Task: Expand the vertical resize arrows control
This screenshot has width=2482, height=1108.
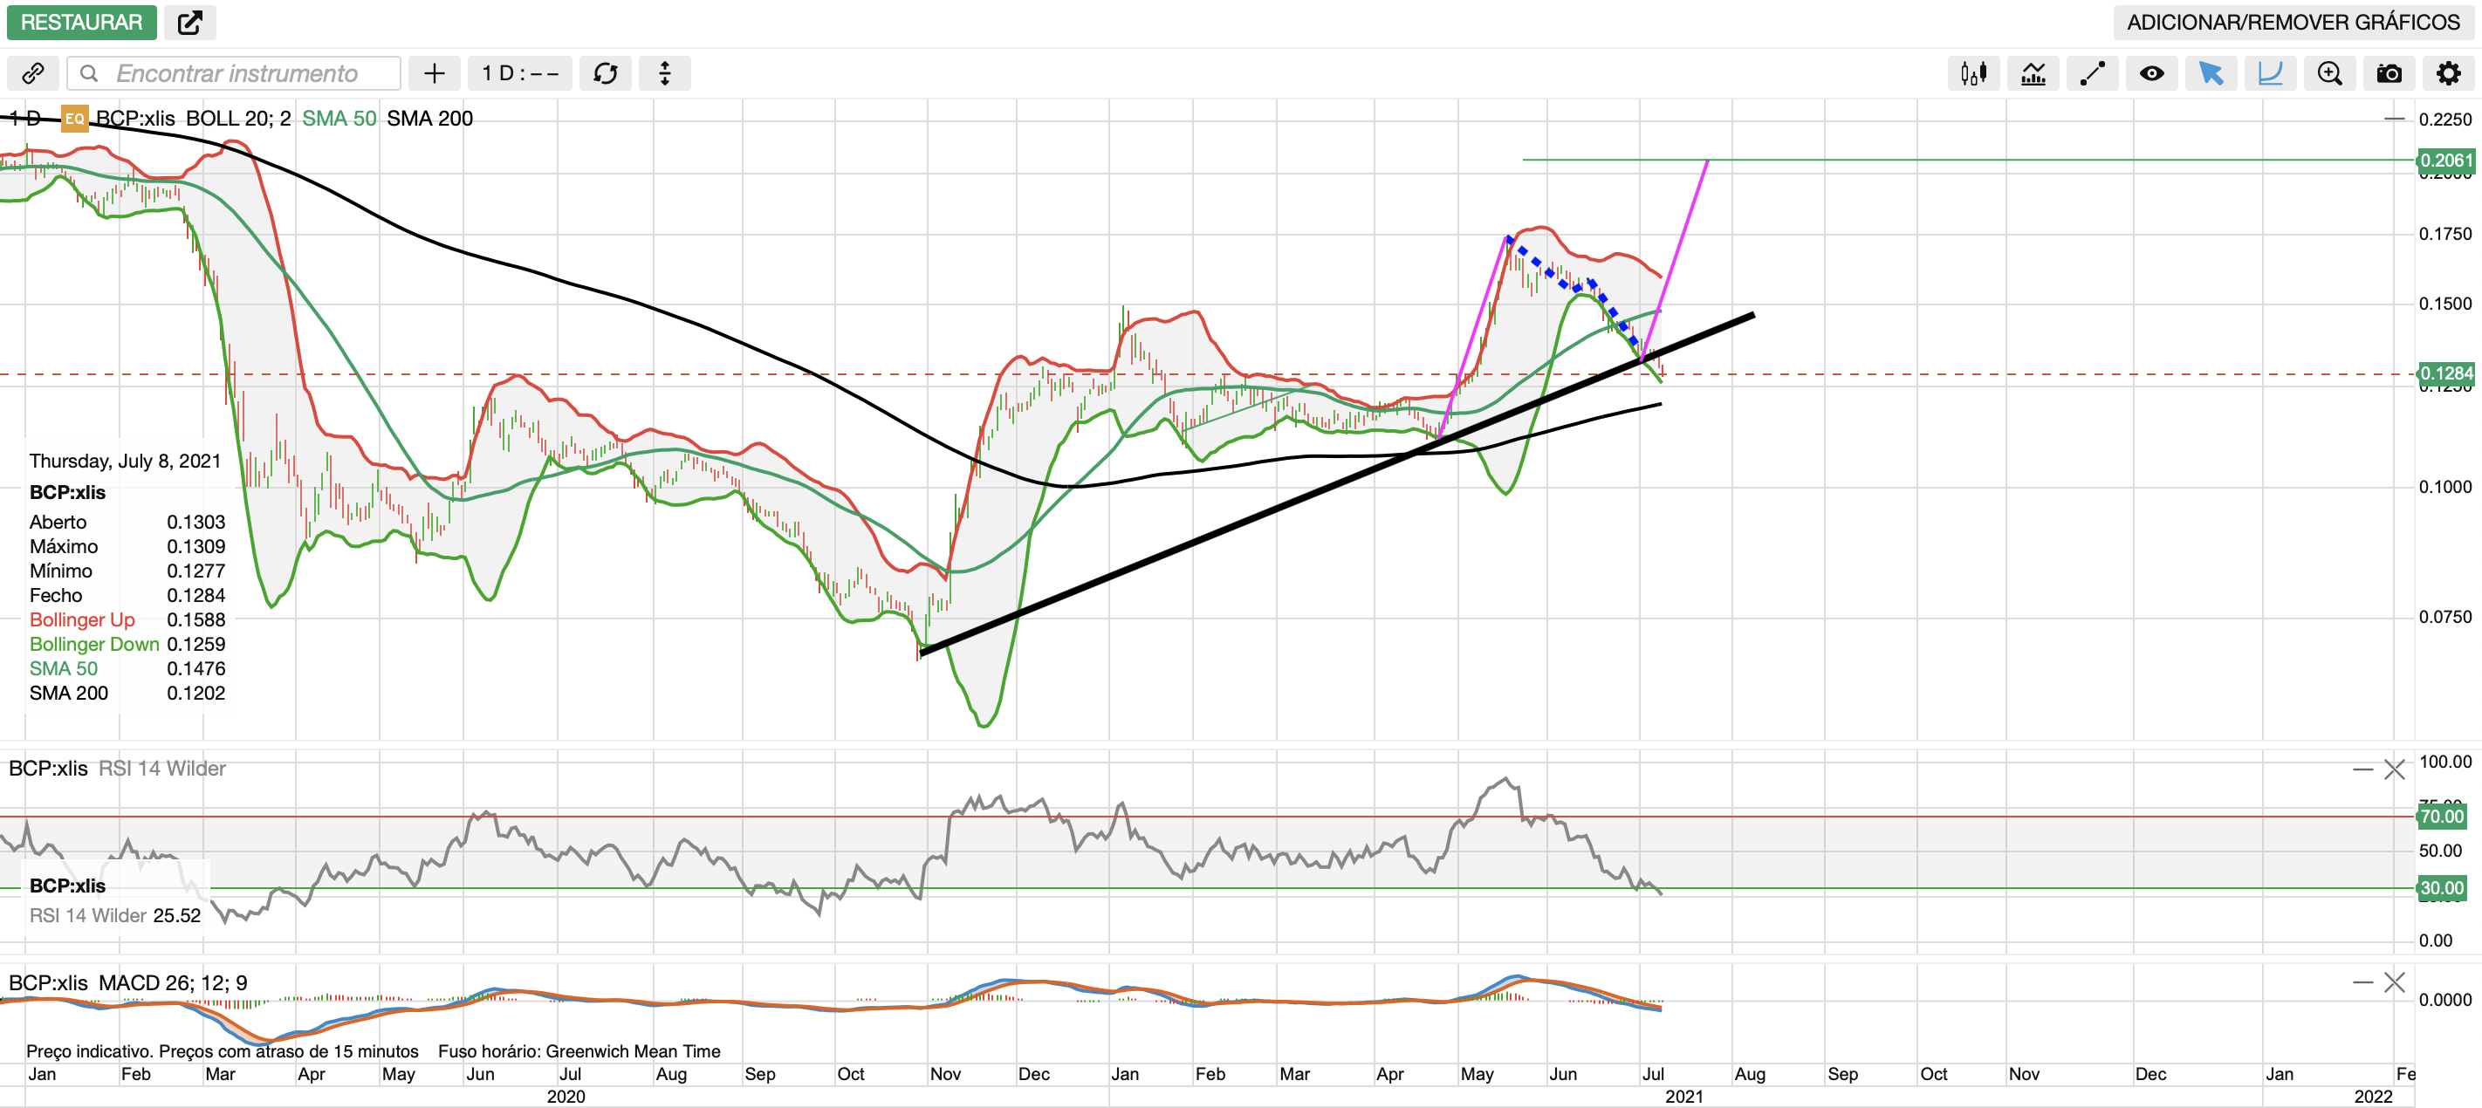Action: point(664,73)
